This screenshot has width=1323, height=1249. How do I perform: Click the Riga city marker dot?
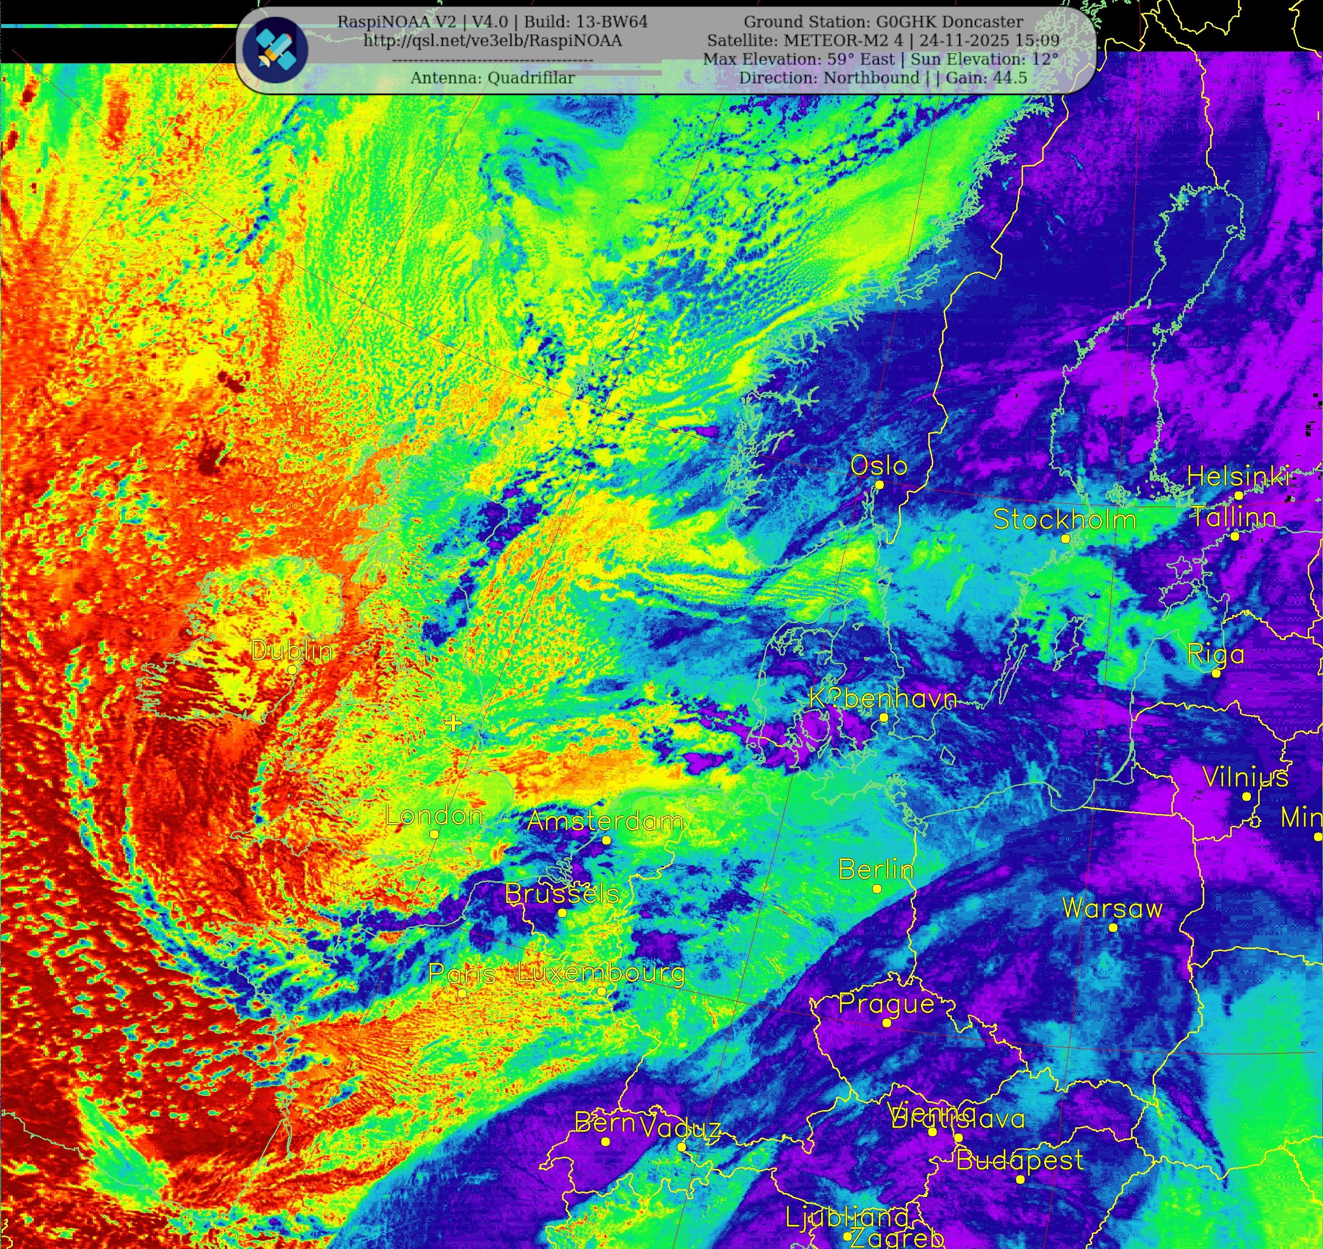[1216, 673]
